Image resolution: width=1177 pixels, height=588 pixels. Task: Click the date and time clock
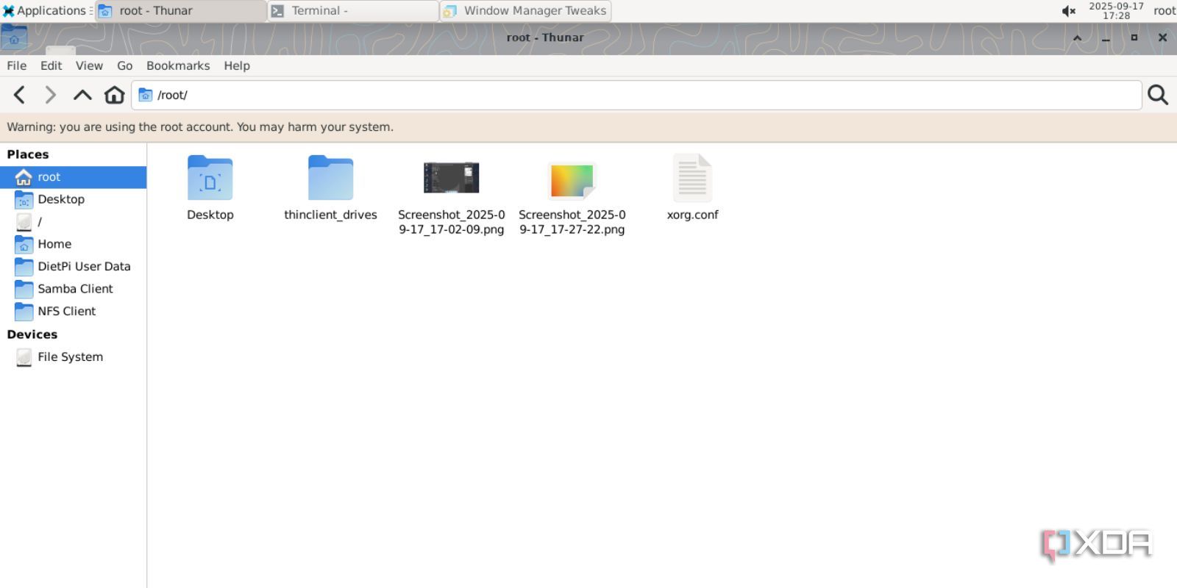pos(1116,10)
